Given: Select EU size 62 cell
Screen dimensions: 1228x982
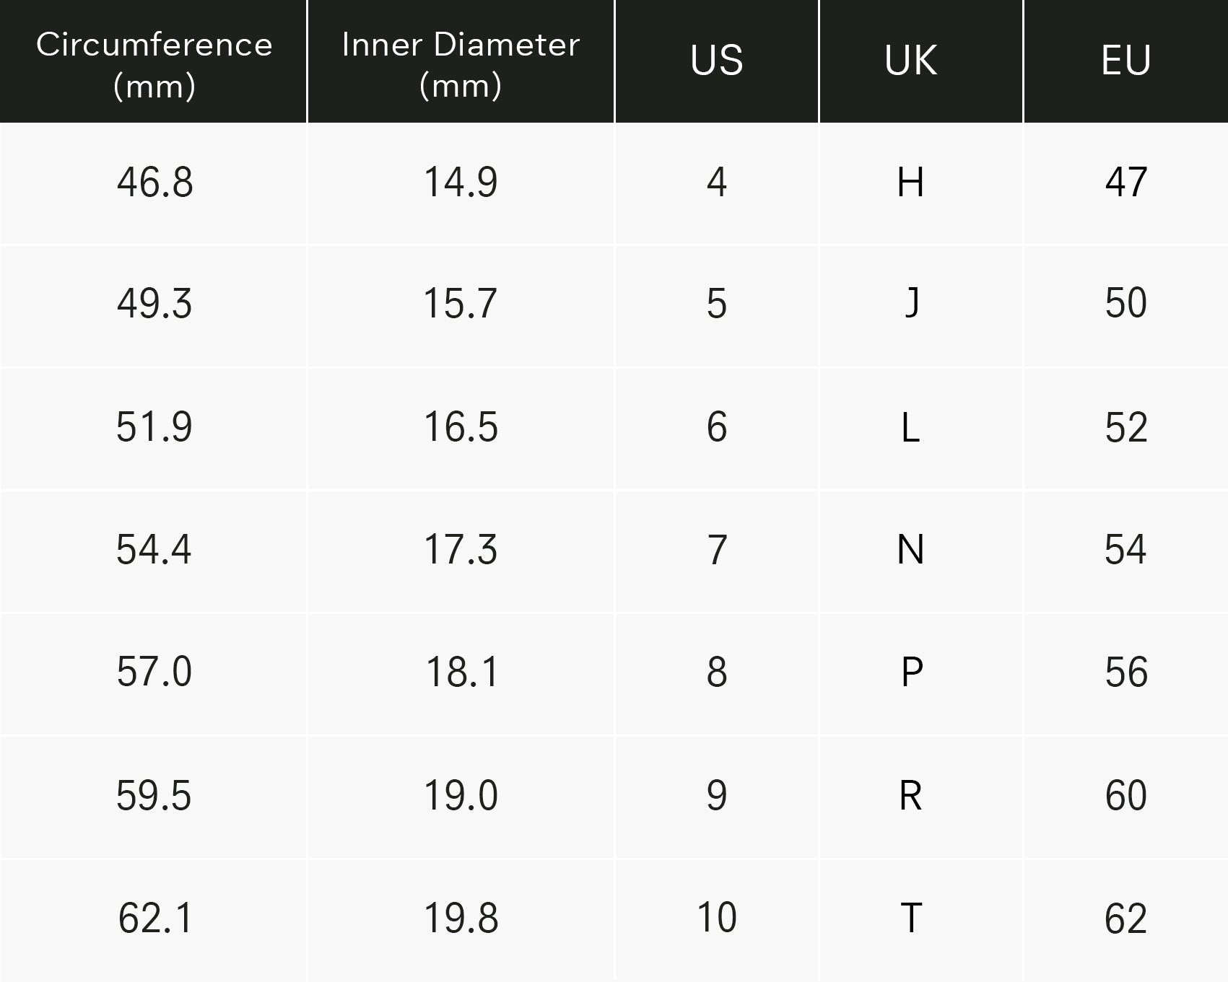Looking at the screenshot, I should click(x=1125, y=919).
